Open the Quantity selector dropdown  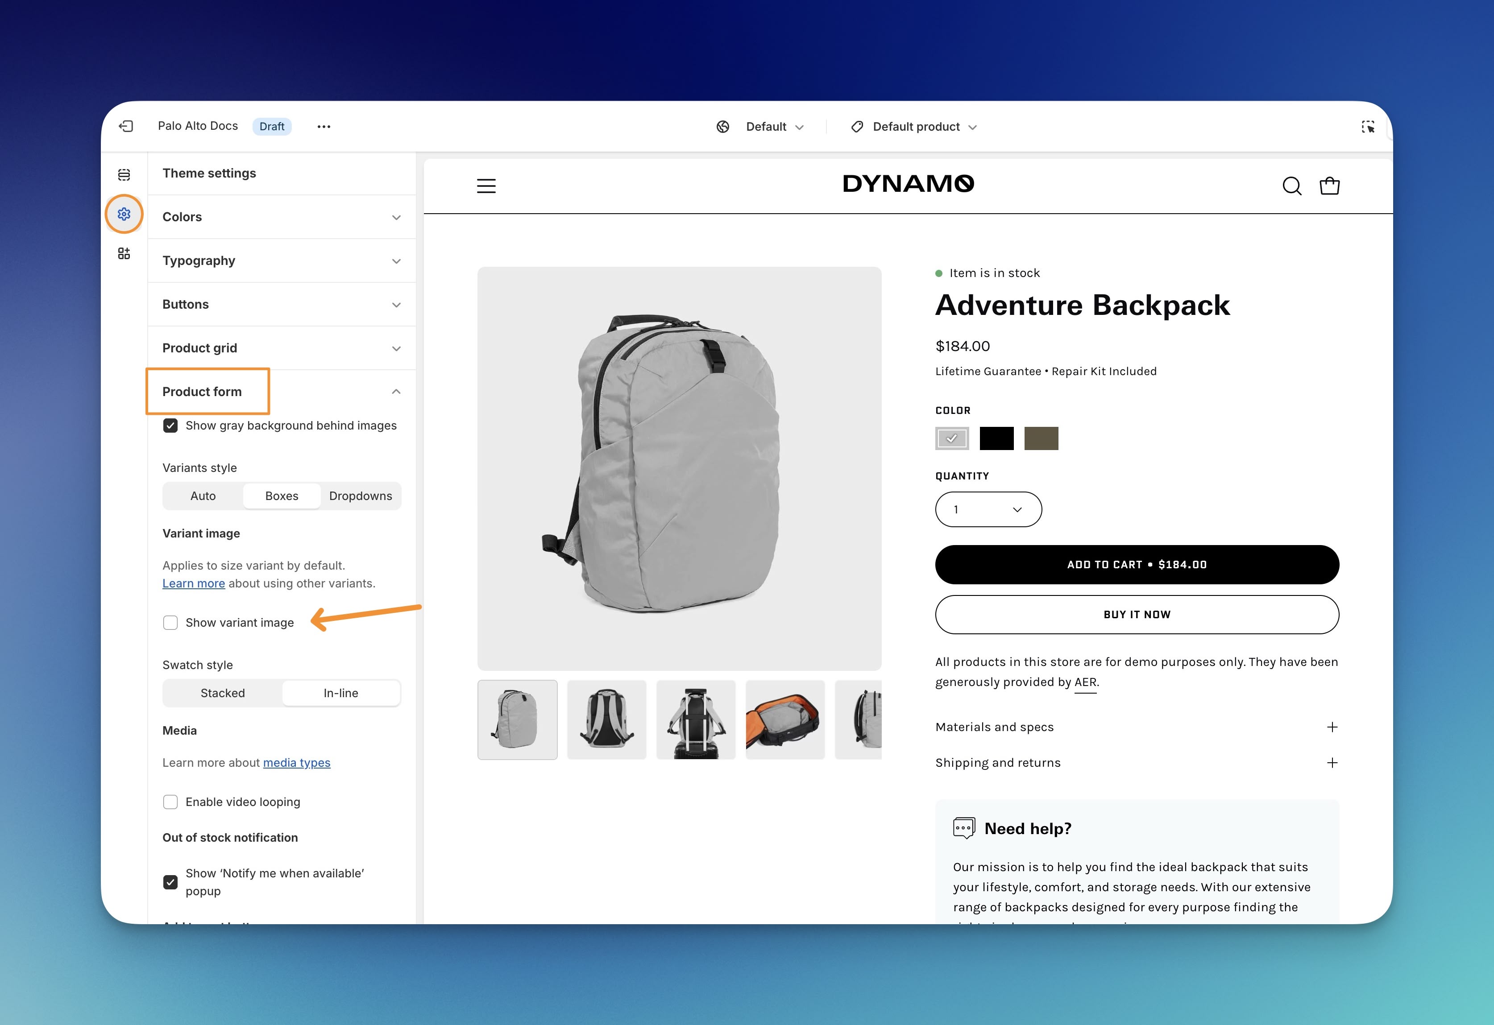tap(988, 510)
